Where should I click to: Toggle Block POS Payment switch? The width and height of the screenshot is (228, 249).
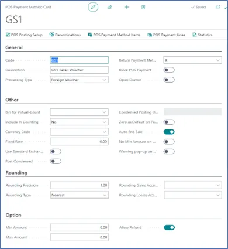169,70
